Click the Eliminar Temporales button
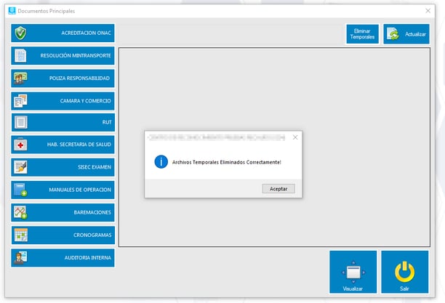This screenshot has width=445, height=303. 362,34
